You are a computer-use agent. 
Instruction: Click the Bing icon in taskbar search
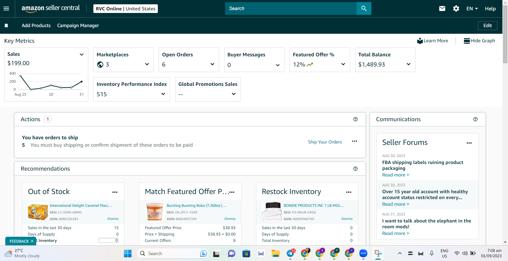[x=203, y=254]
